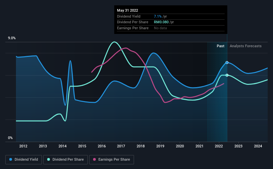Click the blue Dividend Yield legend dot

(11, 159)
